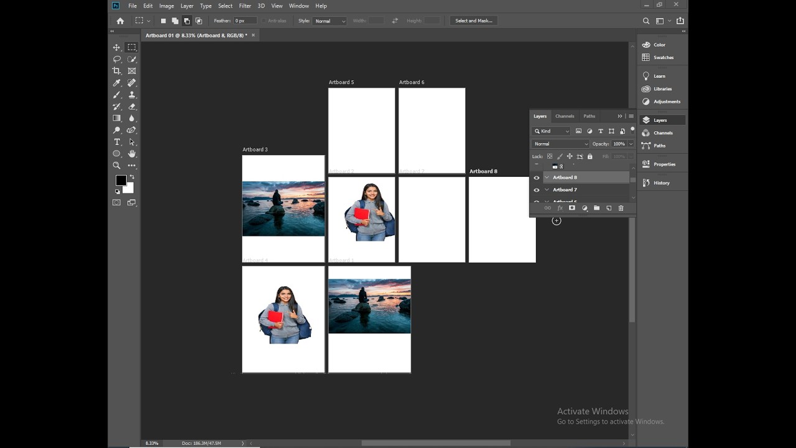Select the Lasso tool
This screenshot has width=796, height=448.
click(116, 59)
